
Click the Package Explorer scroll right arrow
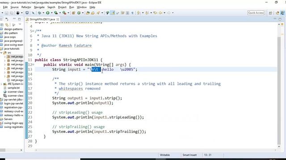pyautogui.click(x=21, y=150)
